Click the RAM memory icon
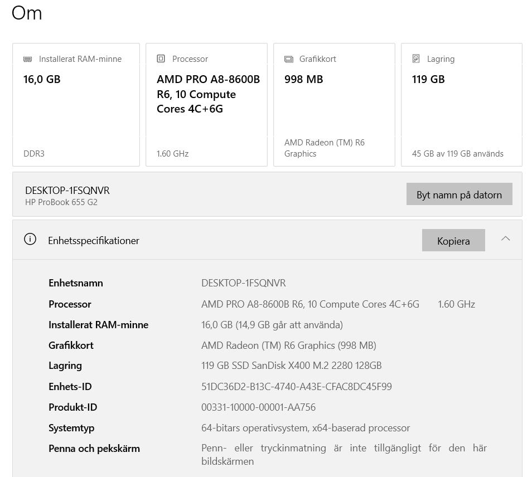 28,59
